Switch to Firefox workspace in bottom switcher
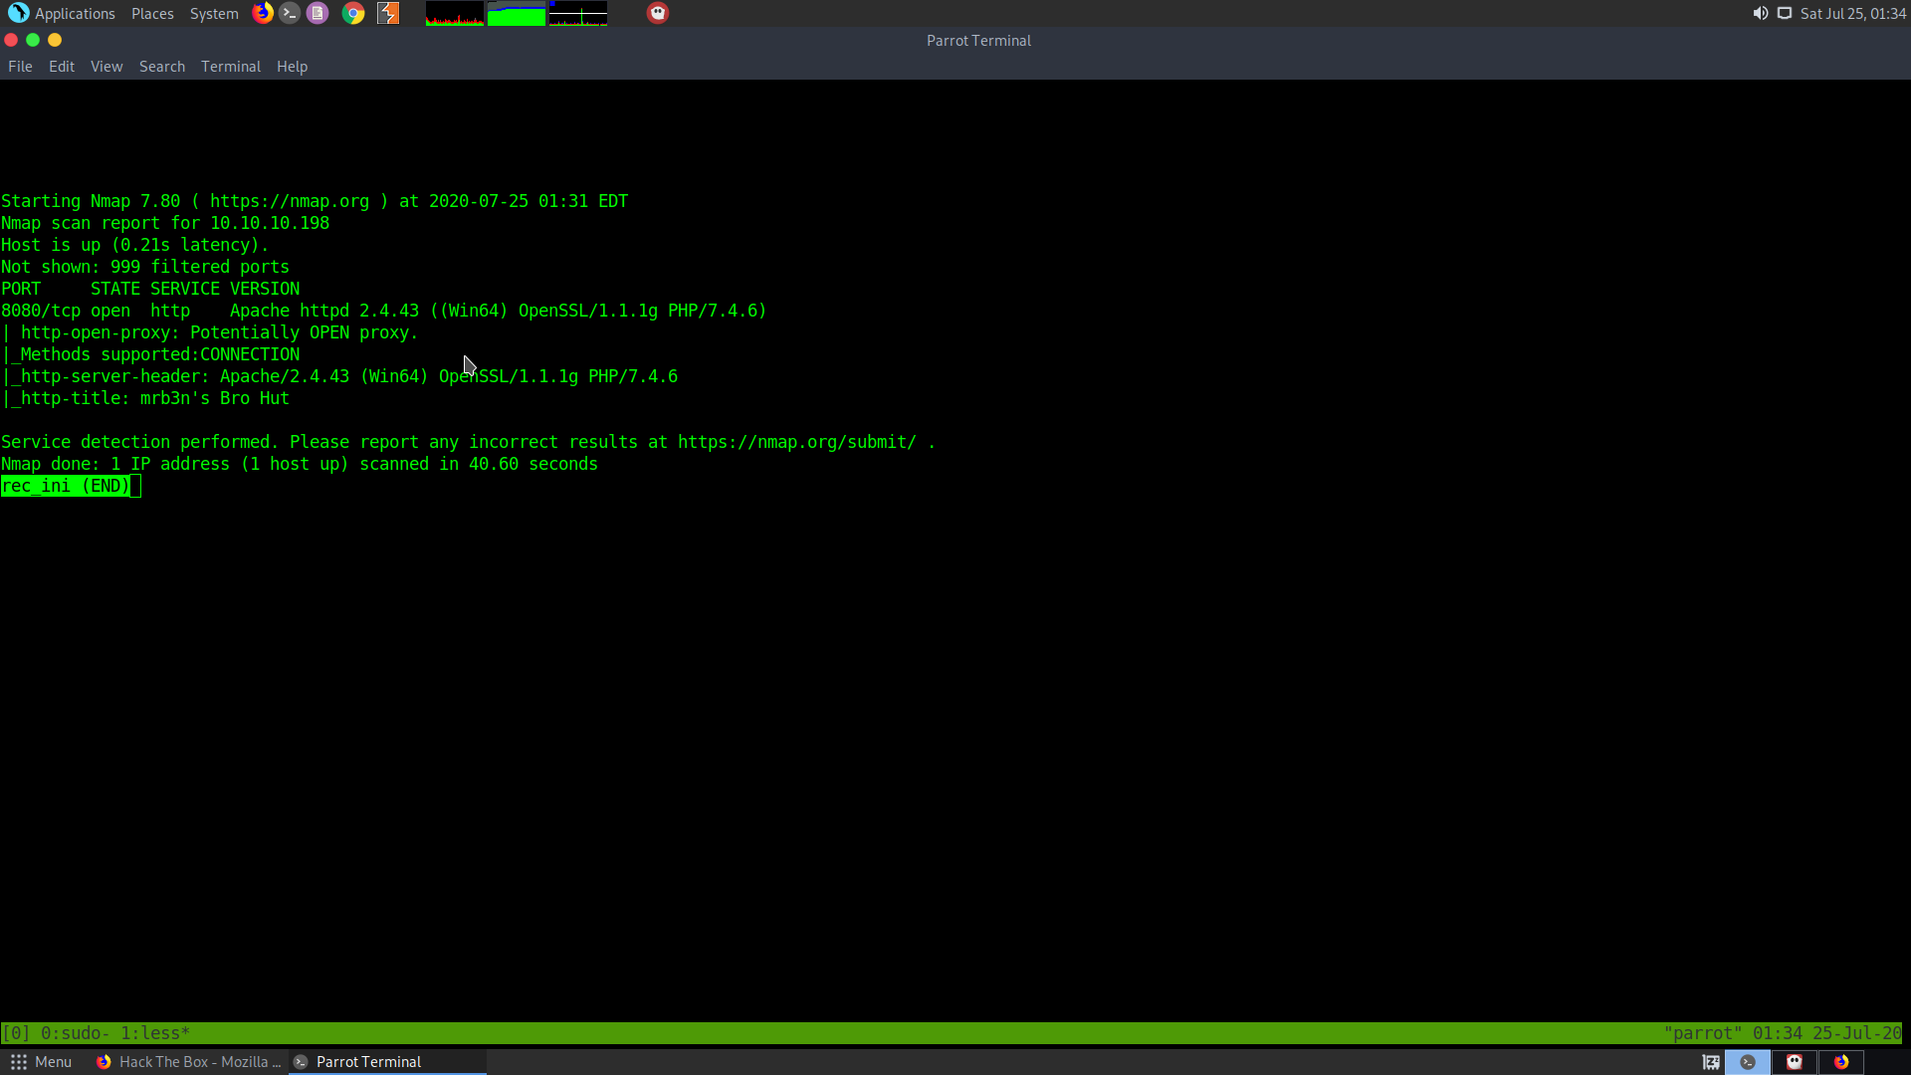The height and width of the screenshot is (1075, 1911). click(x=1841, y=1062)
